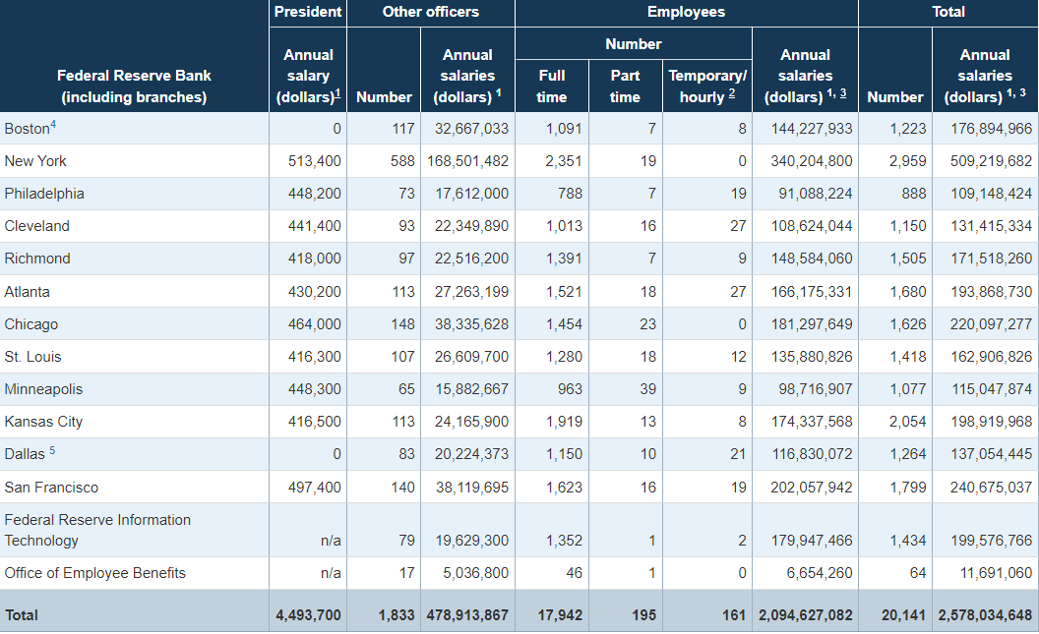Image resolution: width=1039 pixels, height=634 pixels.
Task: Click Atlanta employee salaries 166,175,331
Action: (x=812, y=291)
